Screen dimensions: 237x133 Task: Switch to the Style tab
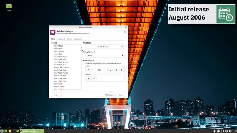point(53,39)
